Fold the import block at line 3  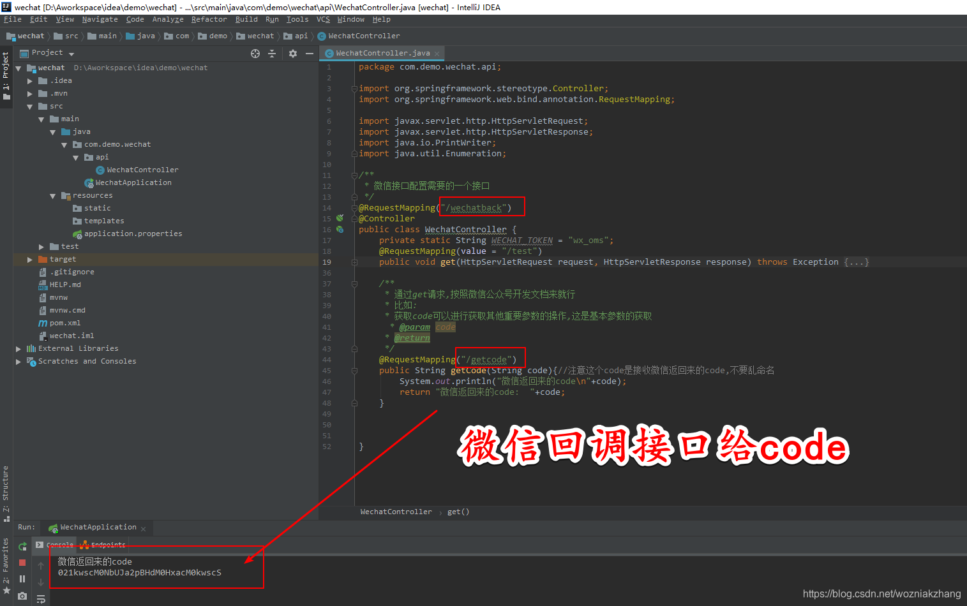click(354, 89)
